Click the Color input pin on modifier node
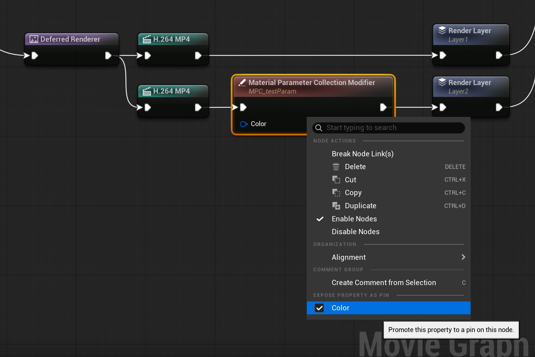Screen dimensions: 535x357 click(243, 124)
